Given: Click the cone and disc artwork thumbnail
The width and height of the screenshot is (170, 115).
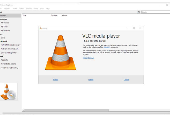Looking at the screenshot, I should (x=9, y=92).
